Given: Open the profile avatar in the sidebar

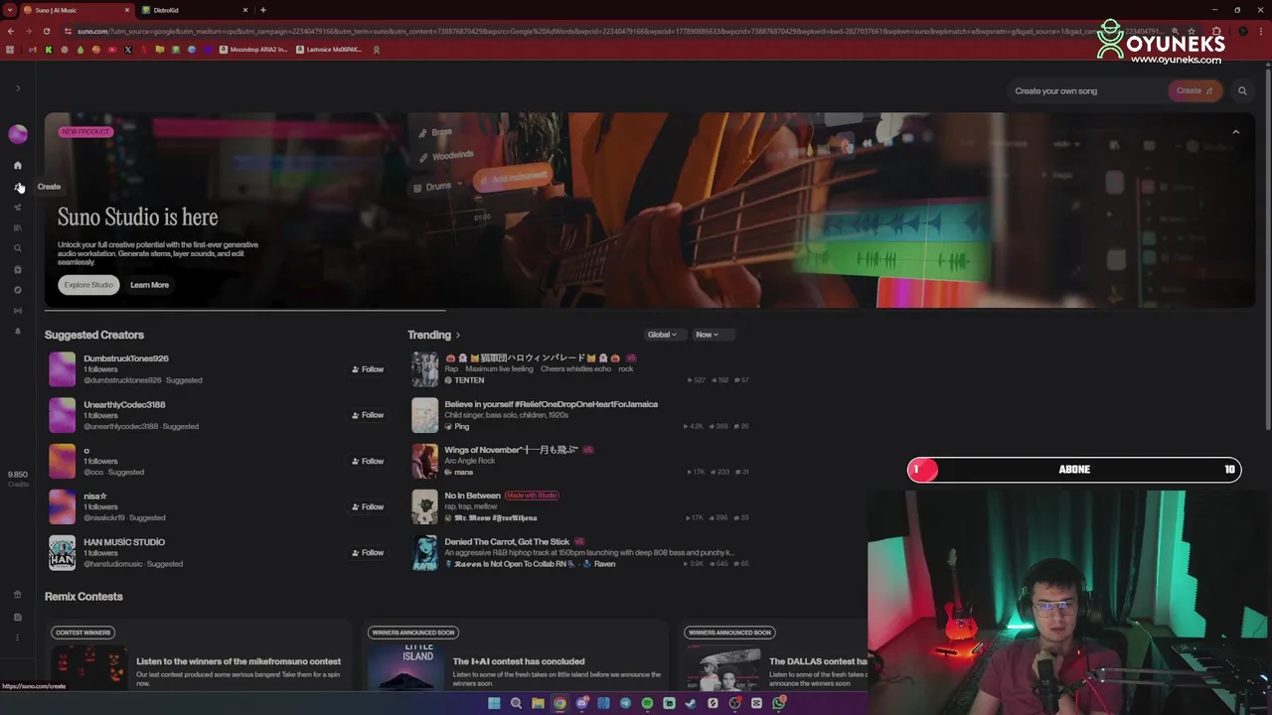Looking at the screenshot, I should pos(18,134).
